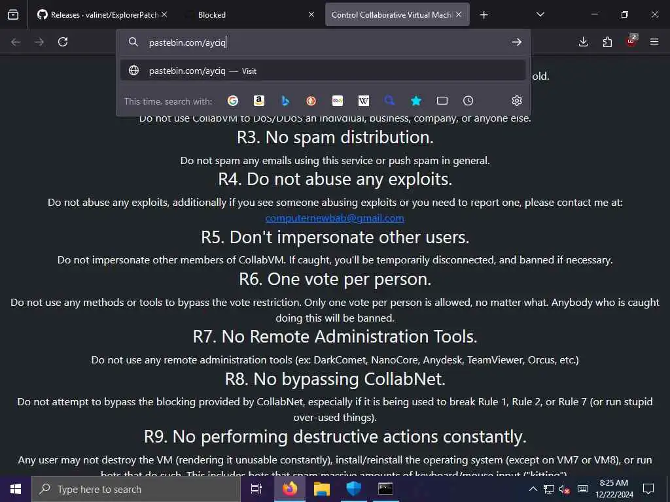The width and height of the screenshot is (670, 502).
Task: Search bookmarks via the star icon
Action: (416, 101)
